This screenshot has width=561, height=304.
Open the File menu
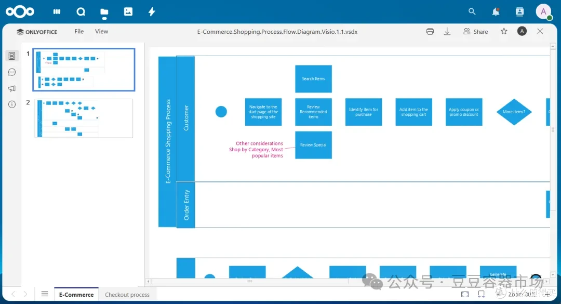(79, 32)
